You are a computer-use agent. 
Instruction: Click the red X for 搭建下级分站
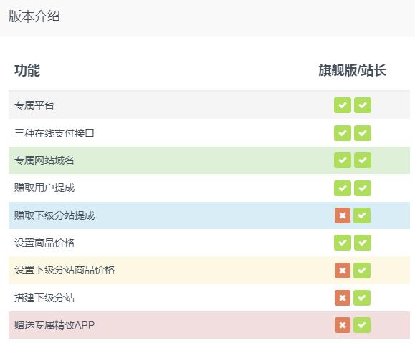point(343,298)
